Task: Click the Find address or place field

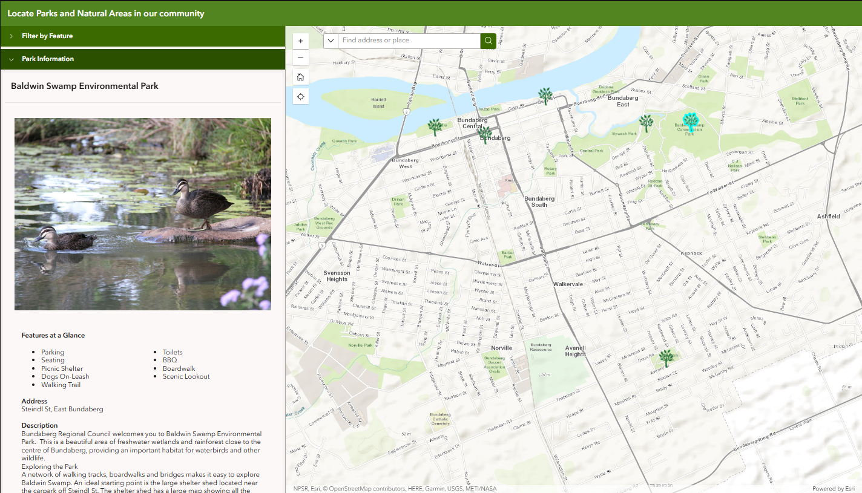Action: point(409,41)
